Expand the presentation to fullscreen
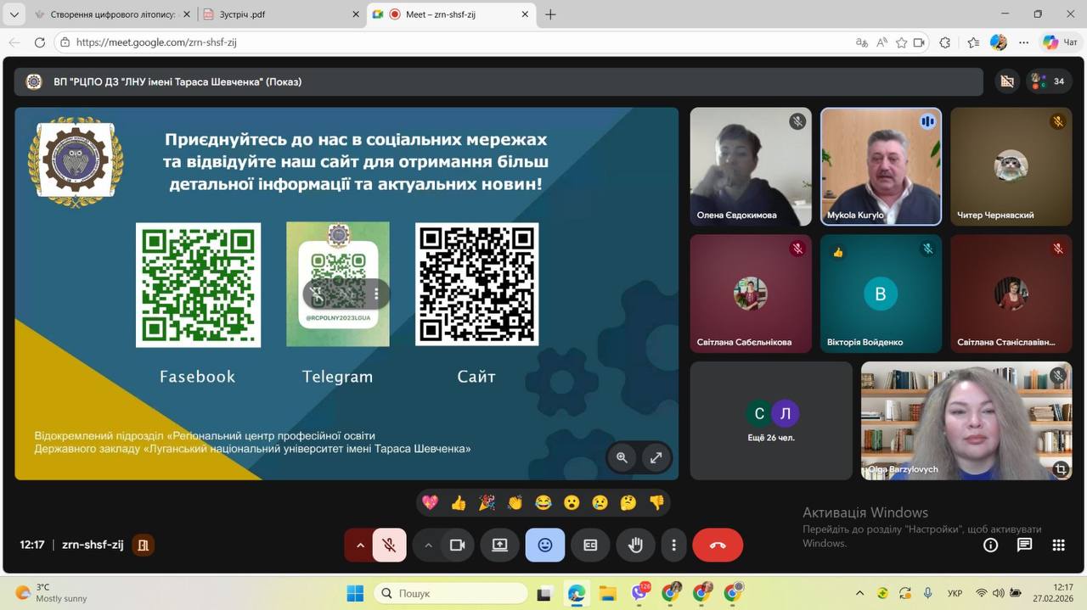 click(656, 458)
